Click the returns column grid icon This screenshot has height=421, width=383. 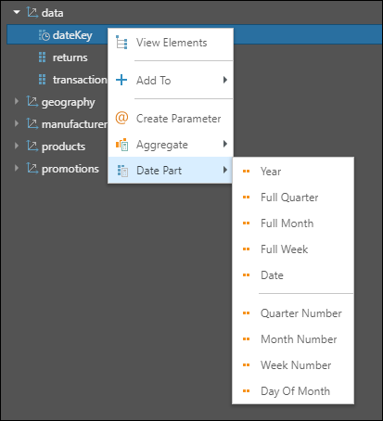tap(43, 57)
